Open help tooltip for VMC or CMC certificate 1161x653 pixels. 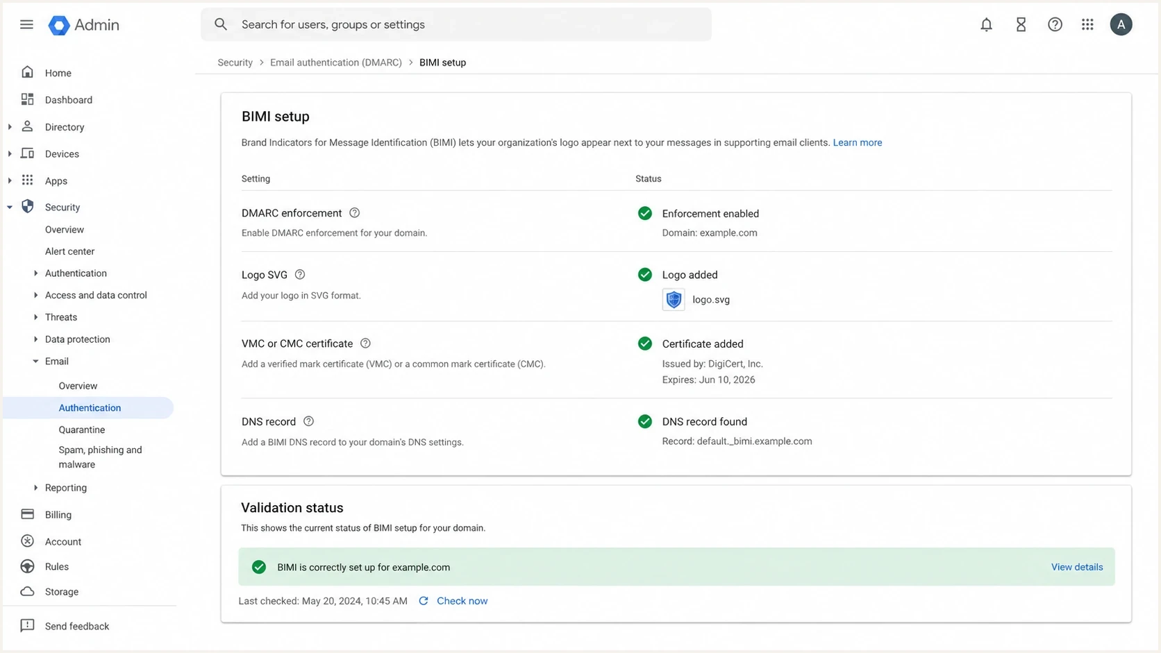coord(365,344)
